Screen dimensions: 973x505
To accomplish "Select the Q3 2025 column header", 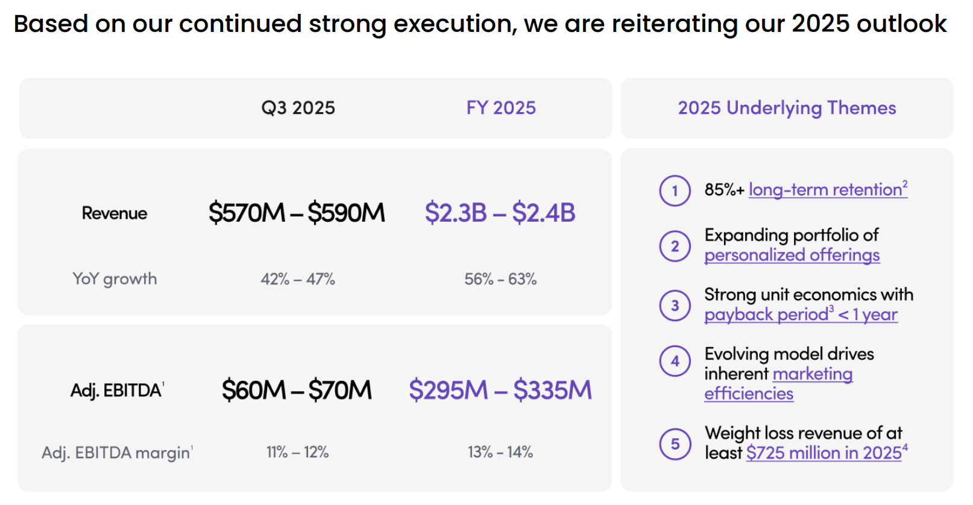I will click(x=298, y=108).
